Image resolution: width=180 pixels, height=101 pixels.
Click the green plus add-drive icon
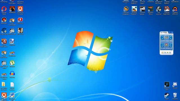click(168, 52)
